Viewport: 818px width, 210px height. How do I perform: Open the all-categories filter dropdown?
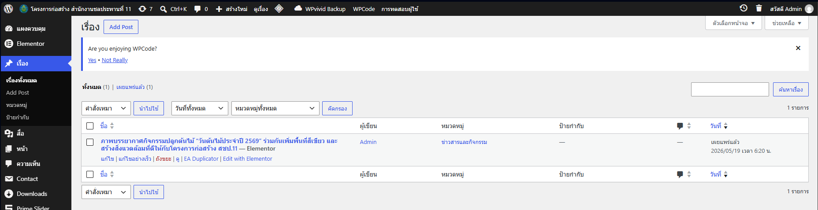pos(275,108)
